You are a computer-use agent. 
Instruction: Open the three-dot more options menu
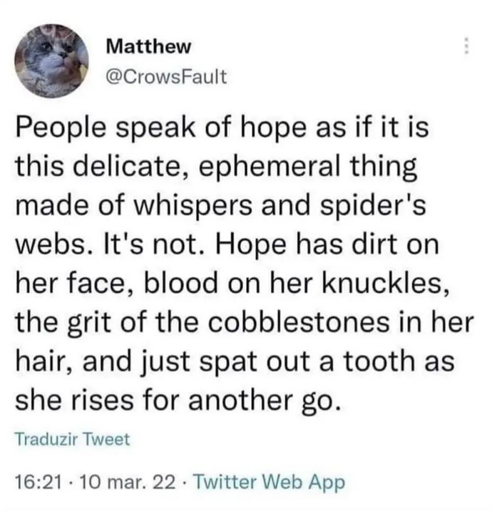pos(466,46)
